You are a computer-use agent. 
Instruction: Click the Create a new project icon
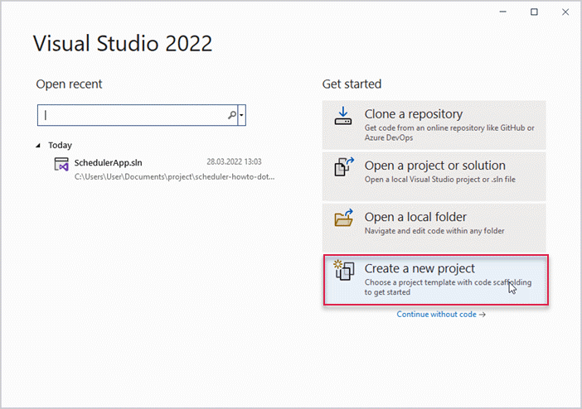343,271
